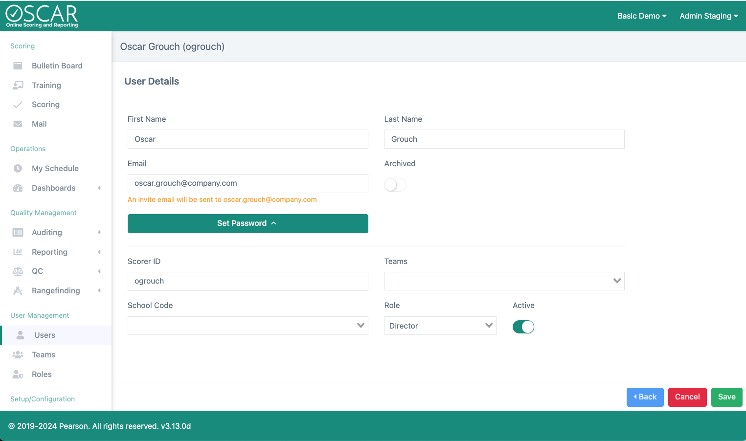Open the Admin Staging menu

click(708, 16)
